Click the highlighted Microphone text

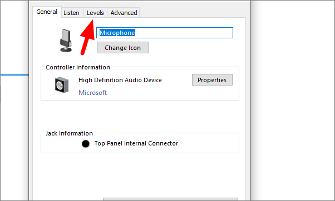(x=117, y=33)
